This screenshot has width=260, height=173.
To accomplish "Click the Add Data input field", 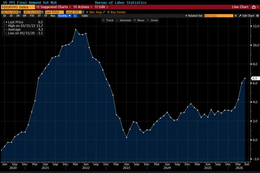I will [219, 16].
